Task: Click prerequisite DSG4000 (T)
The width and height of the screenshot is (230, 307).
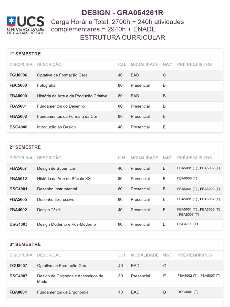Action: 187,224
